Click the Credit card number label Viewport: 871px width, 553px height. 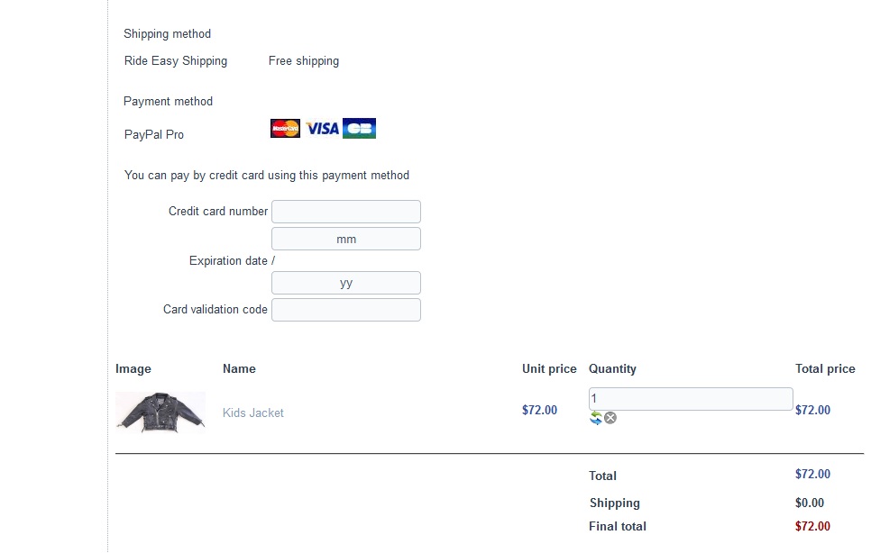218,212
